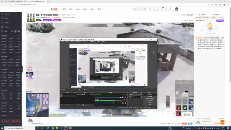Remove source with OBS Sources minus button
This screenshot has width=231, height=130.
(x=81, y=105)
